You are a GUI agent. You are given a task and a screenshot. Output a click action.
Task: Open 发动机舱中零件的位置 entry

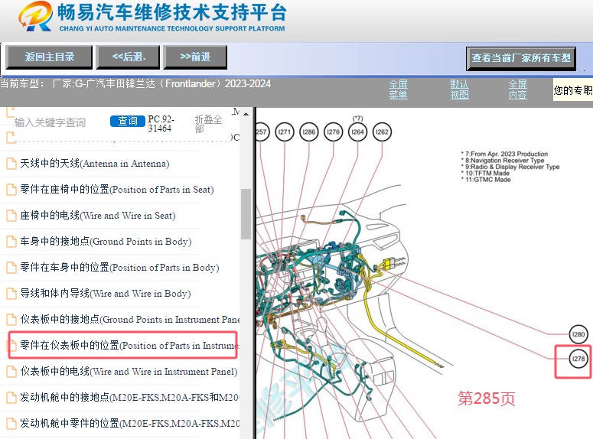pos(130,423)
